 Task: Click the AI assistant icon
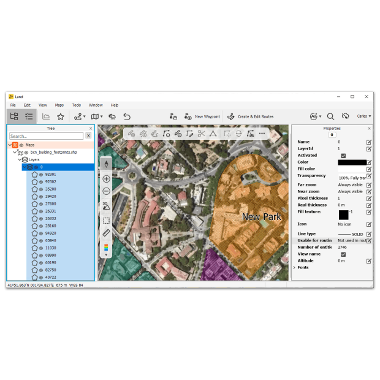pos(313,116)
